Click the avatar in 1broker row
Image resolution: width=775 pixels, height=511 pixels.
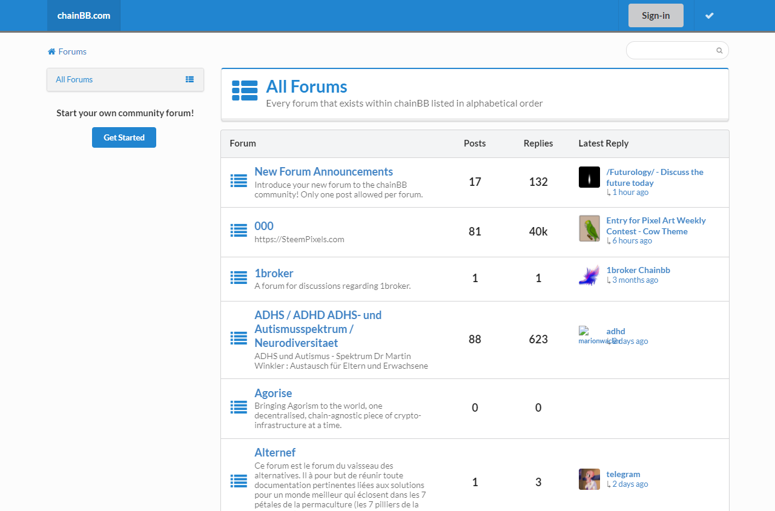(589, 275)
